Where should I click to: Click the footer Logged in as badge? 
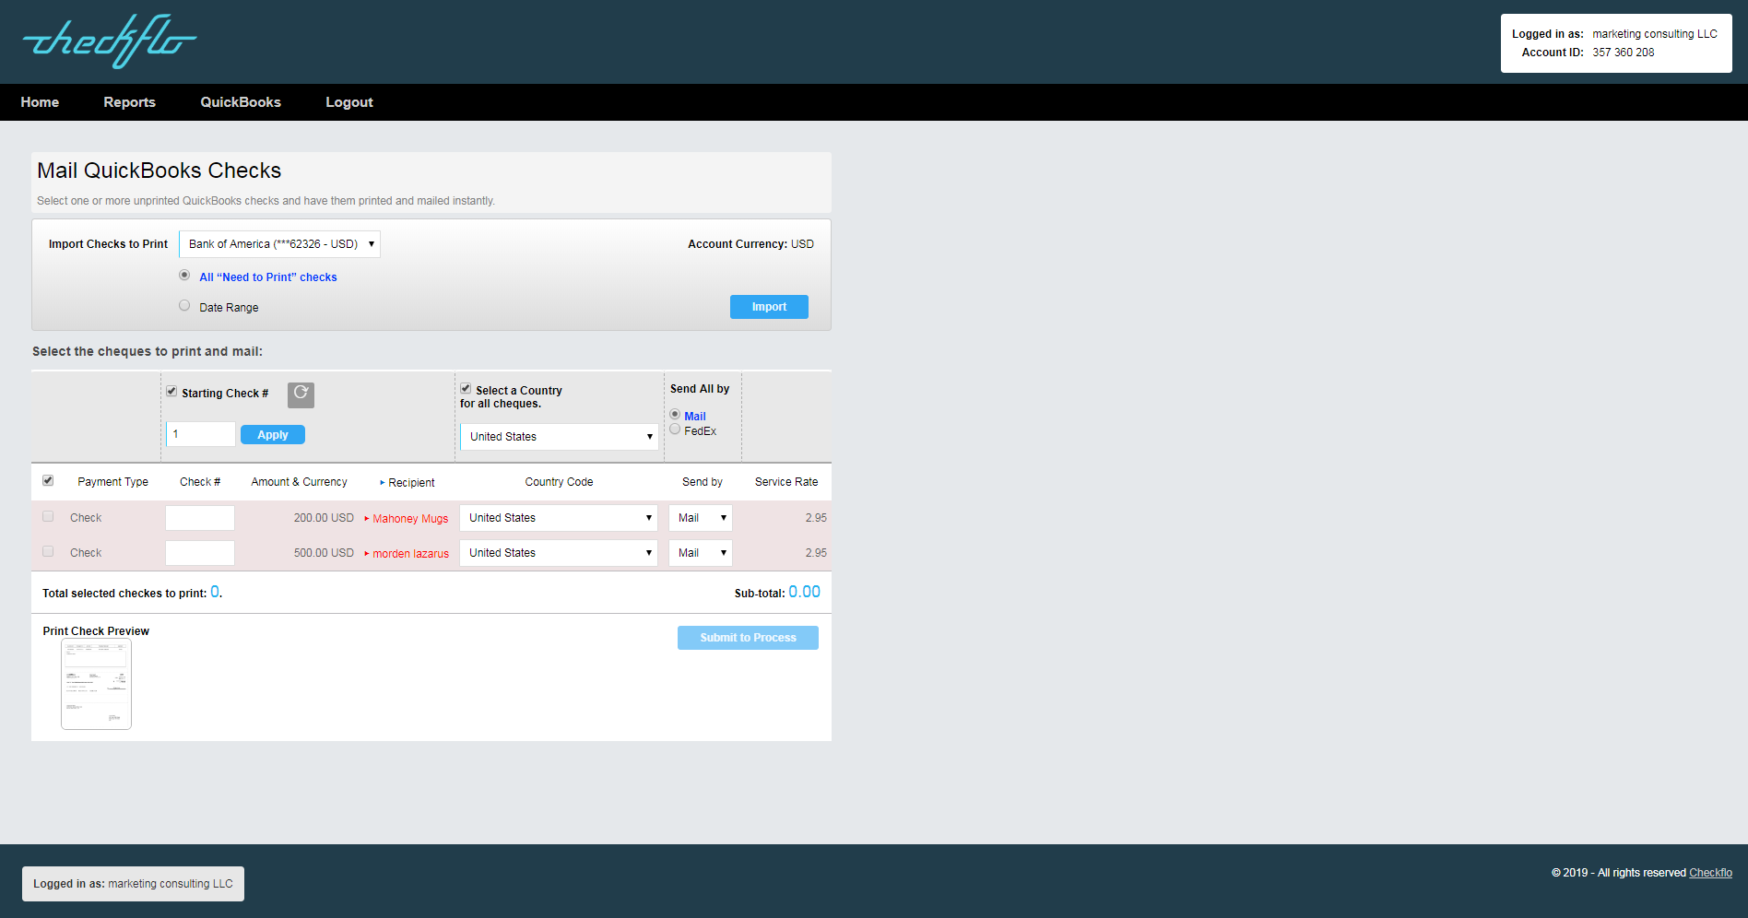click(x=133, y=884)
